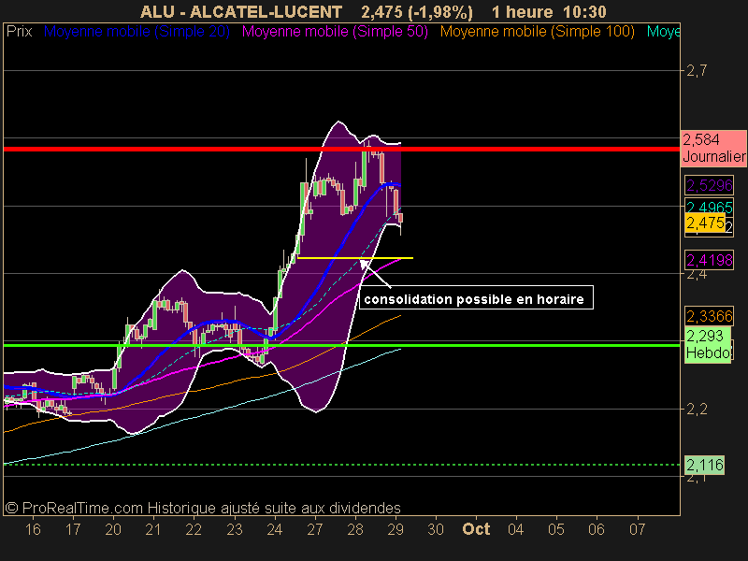
Task: Click the date axis label 29
Action: pos(396,529)
